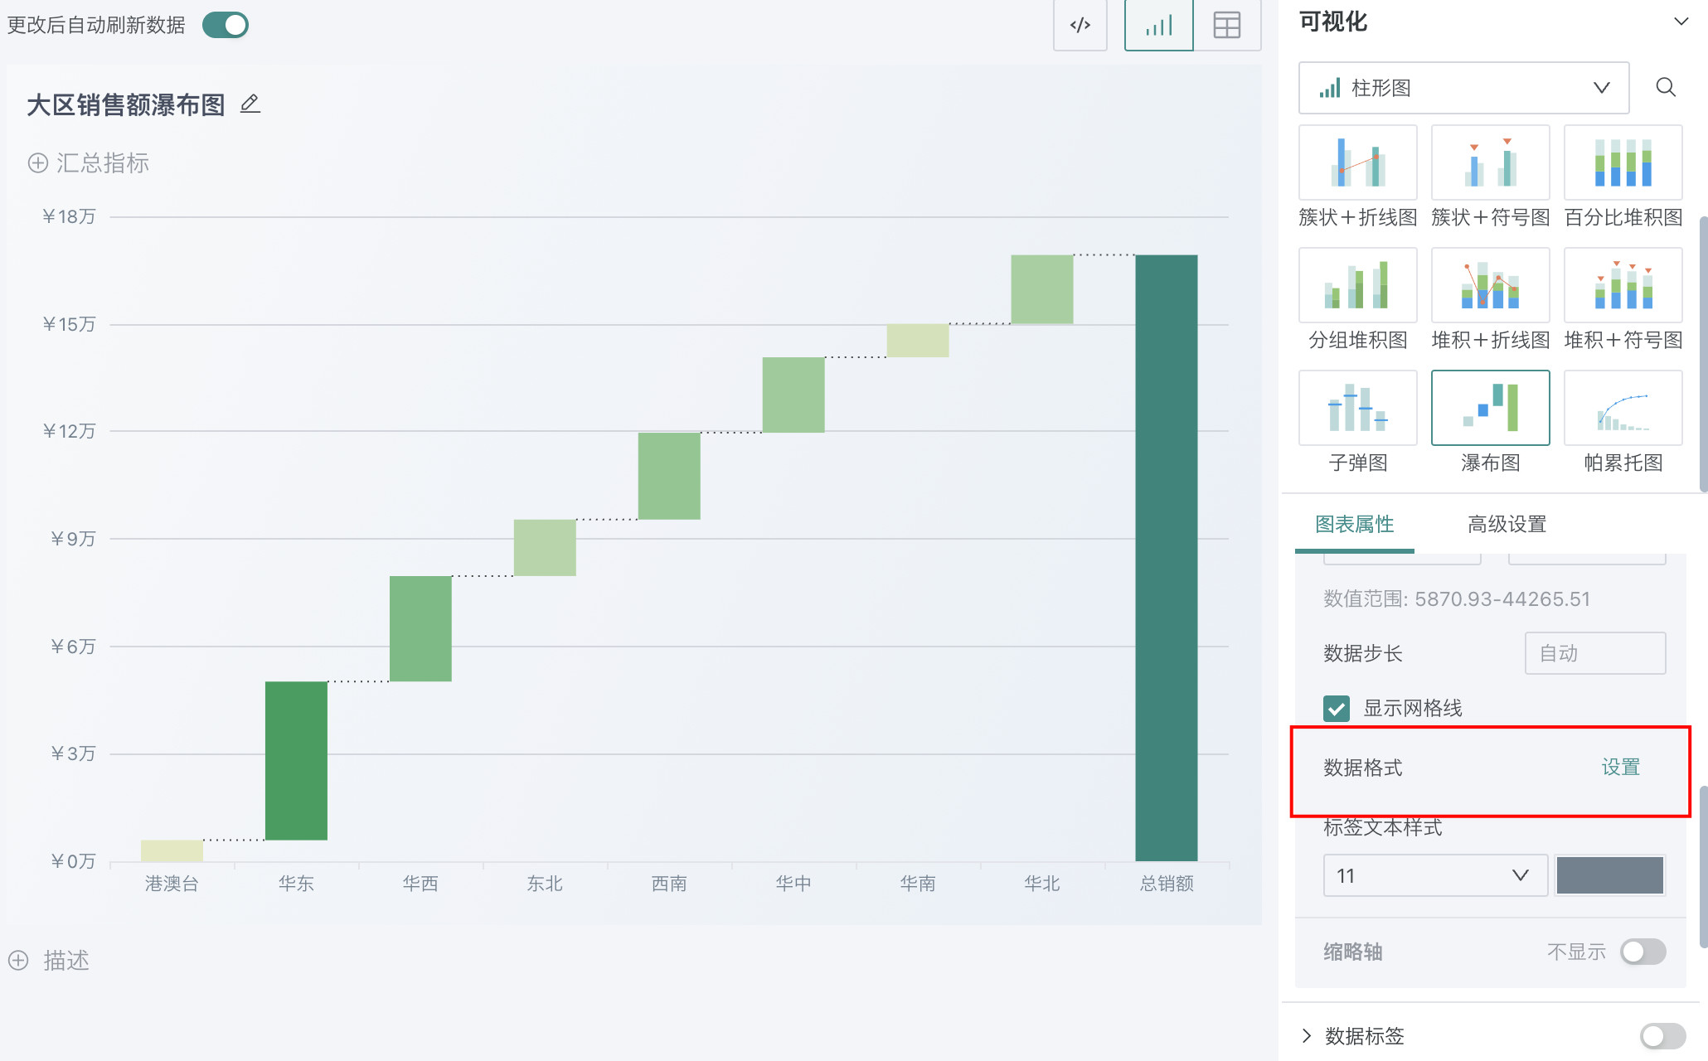Select the 子弹图 chart type

pos(1357,409)
